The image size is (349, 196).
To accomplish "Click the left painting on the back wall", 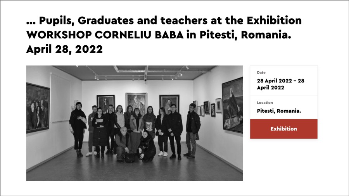I will point(105,103).
